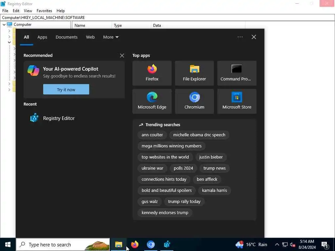This screenshot has width=335, height=251.
Task: Open the Favorites menu in Registry Editor
Action: [x=44, y=11]
